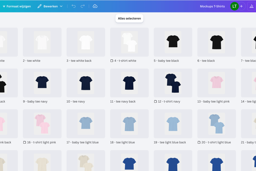Viewport: 256px width, 171px height.
Task: Open the '10 - tee navy' design
Action: pos(86,83)
